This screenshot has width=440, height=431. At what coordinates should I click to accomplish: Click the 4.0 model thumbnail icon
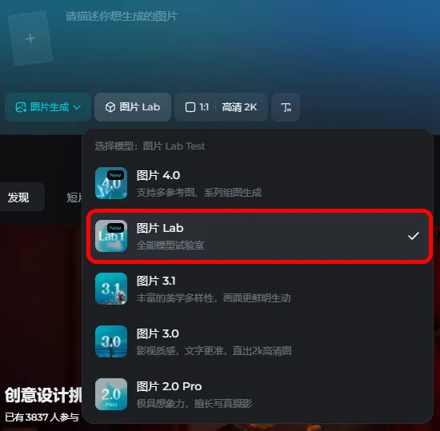(x=111, y=183)
